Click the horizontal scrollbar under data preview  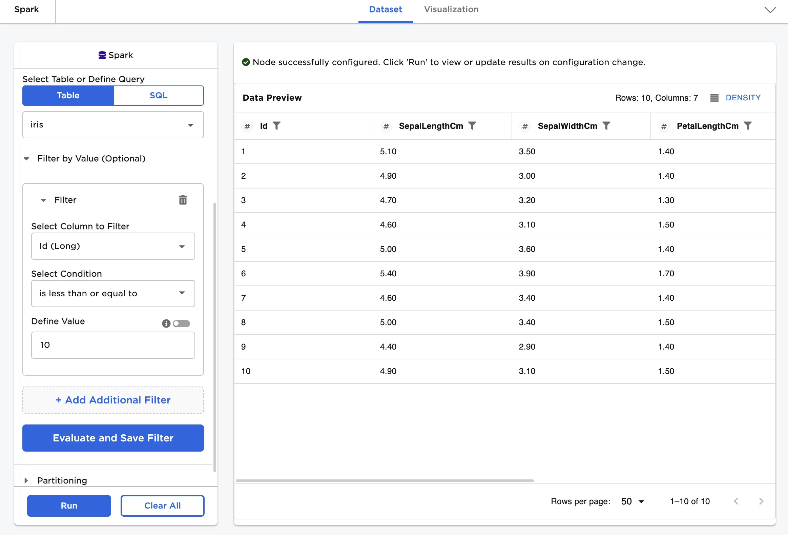tap(385, 480)
